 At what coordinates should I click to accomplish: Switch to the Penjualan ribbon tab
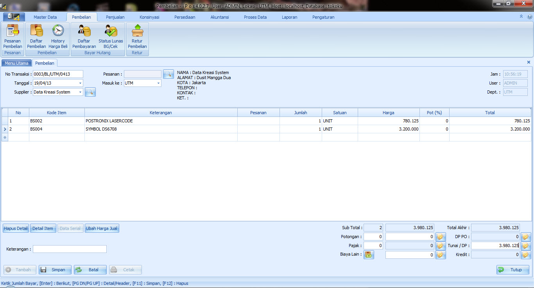(115, 17)
